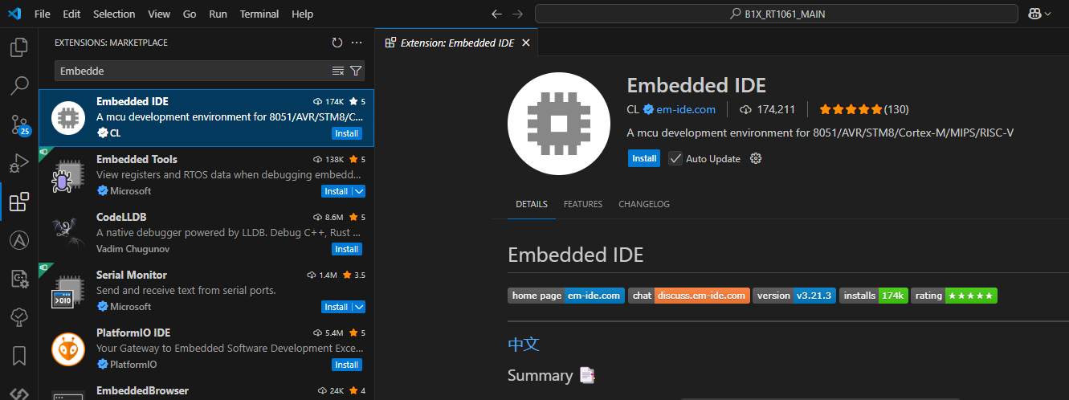Viewport: 1069px width, 400px height.
Task: Click the five-star rating (130) in header
Action: (863, 109)
